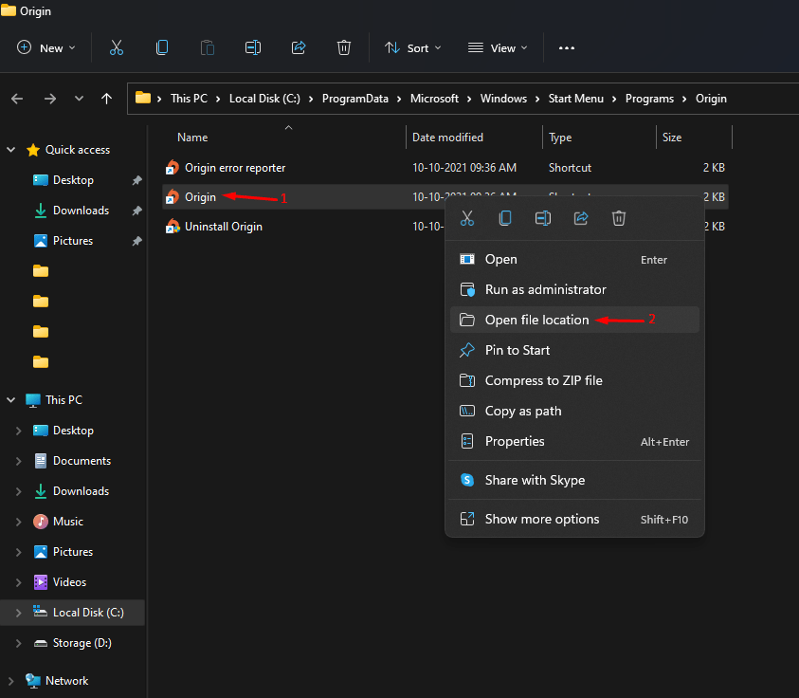Choose Compress to ZIP file

pyautogui.click(x=574, y=380)
